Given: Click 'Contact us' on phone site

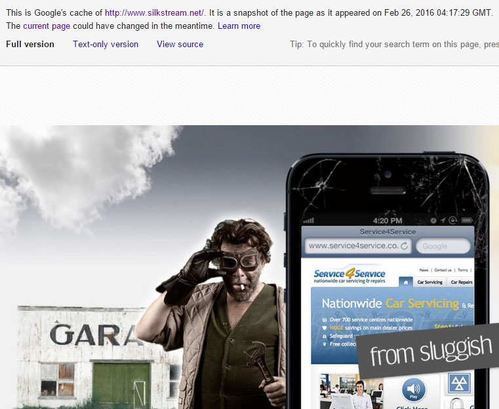Looking at the screenshot, I should coord(443,270).
